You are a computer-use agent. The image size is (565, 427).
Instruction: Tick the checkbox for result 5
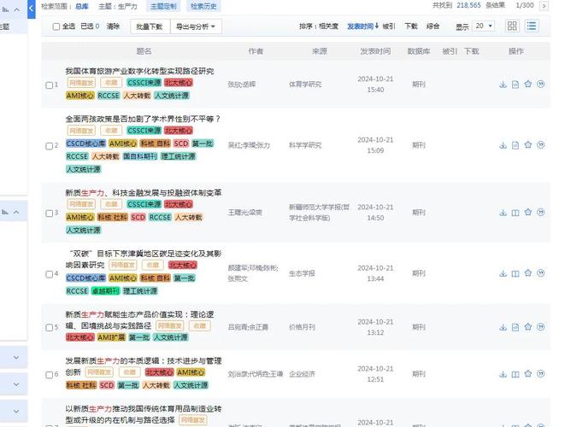pyautogui.click(x=50, y=328)
